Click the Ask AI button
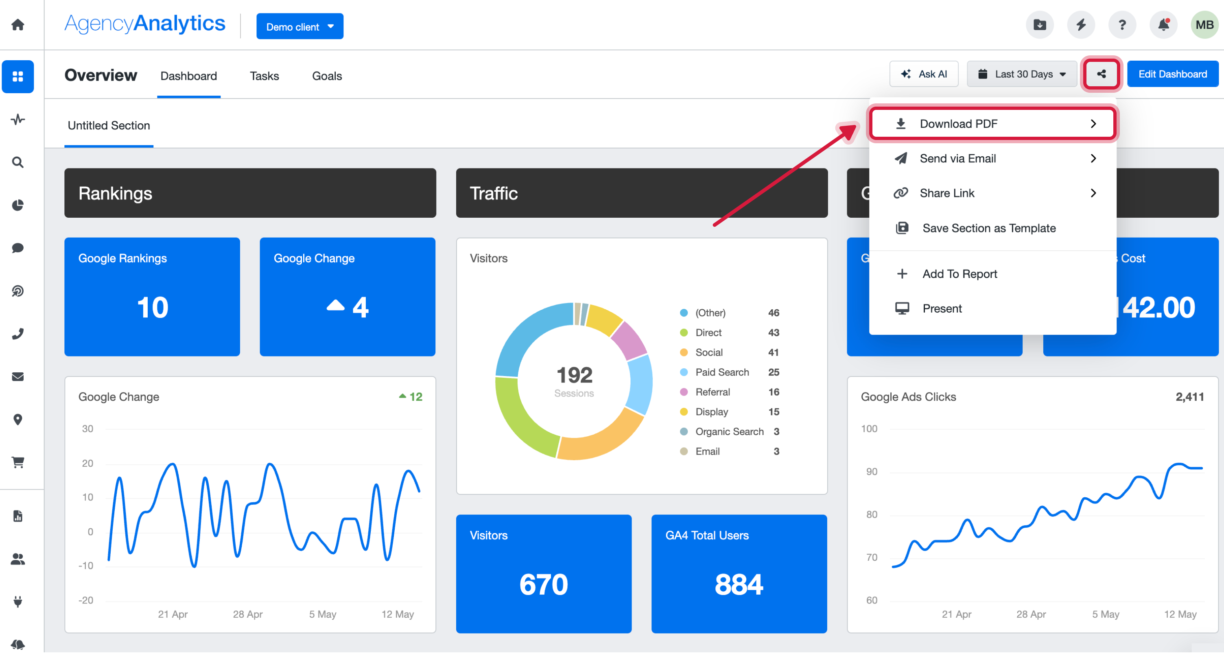The image size is (1224, 656). [x=923, y=74]
